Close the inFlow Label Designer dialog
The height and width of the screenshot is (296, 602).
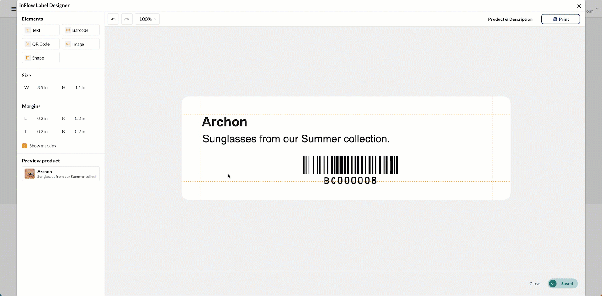pos(579,6)
